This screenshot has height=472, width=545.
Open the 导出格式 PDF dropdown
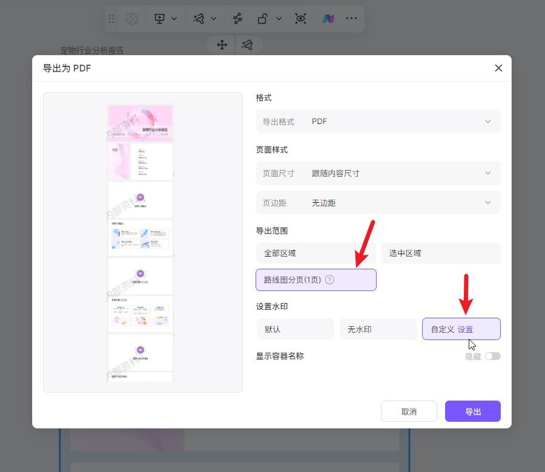click(x=378, y=122)
